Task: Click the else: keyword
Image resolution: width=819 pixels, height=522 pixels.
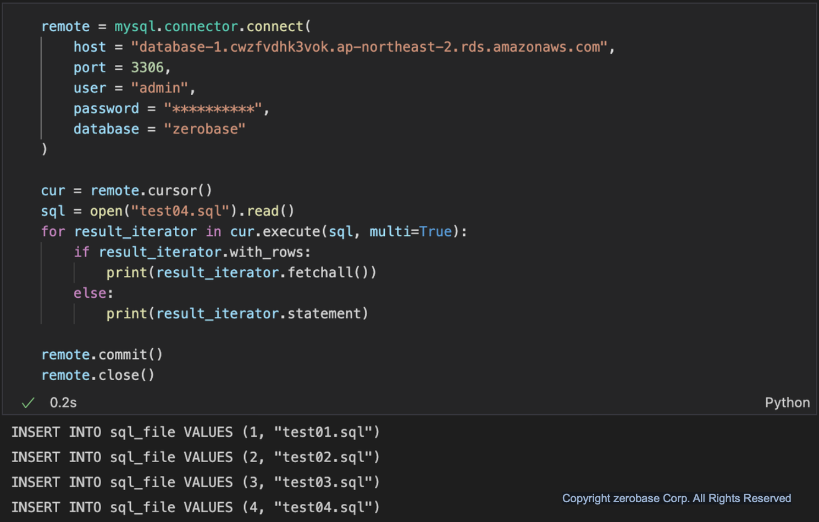Action: click(x=93, y=293)
